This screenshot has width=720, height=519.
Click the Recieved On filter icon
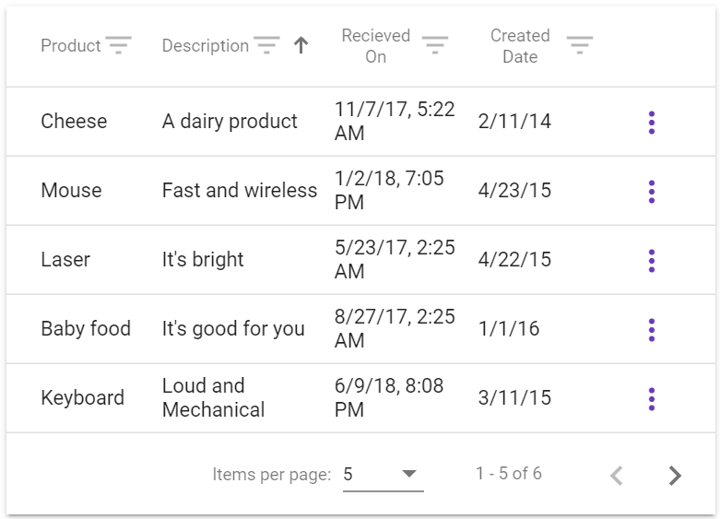435,45
